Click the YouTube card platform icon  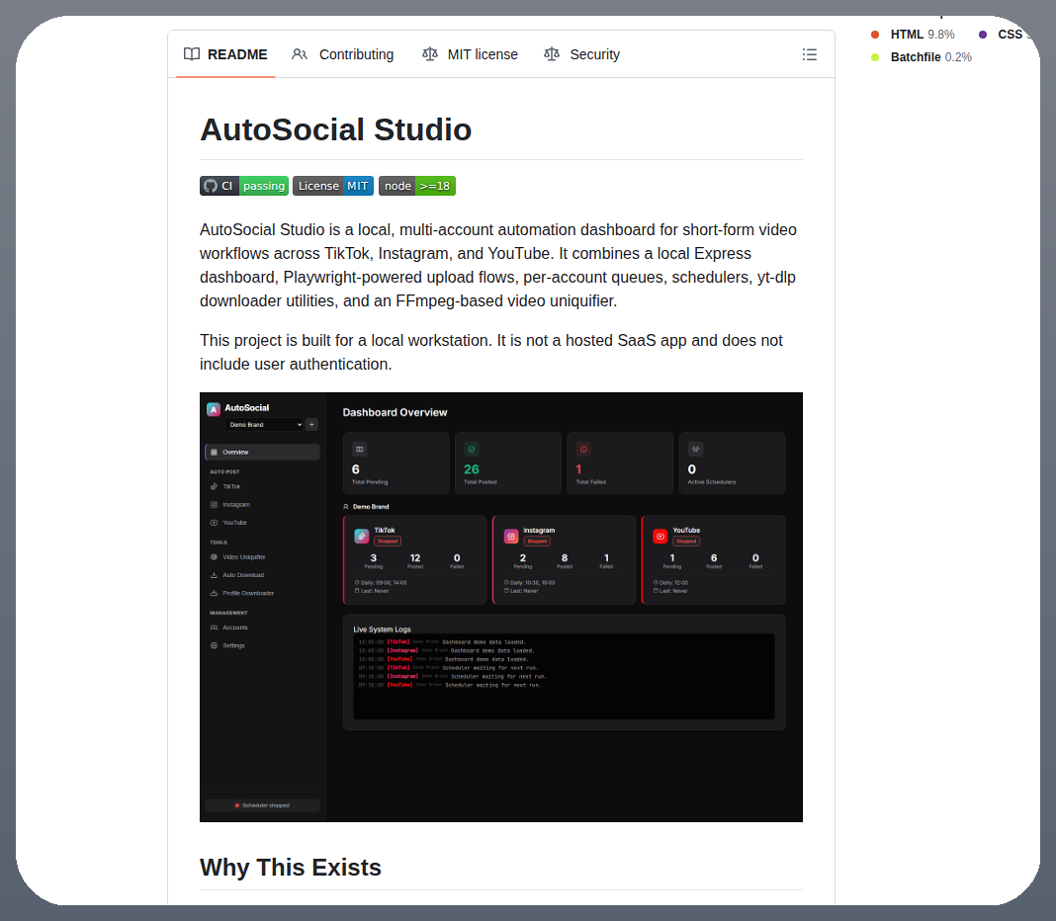pos(660,537)
